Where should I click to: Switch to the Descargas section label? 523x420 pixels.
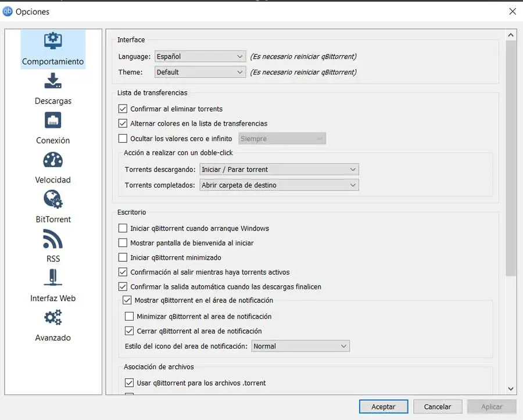pyautogui.click(x=53, y=100)
